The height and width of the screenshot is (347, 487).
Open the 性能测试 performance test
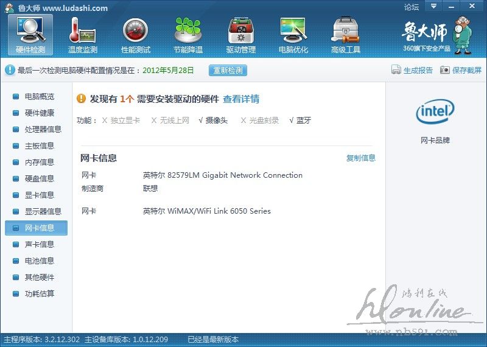[135, 35]
